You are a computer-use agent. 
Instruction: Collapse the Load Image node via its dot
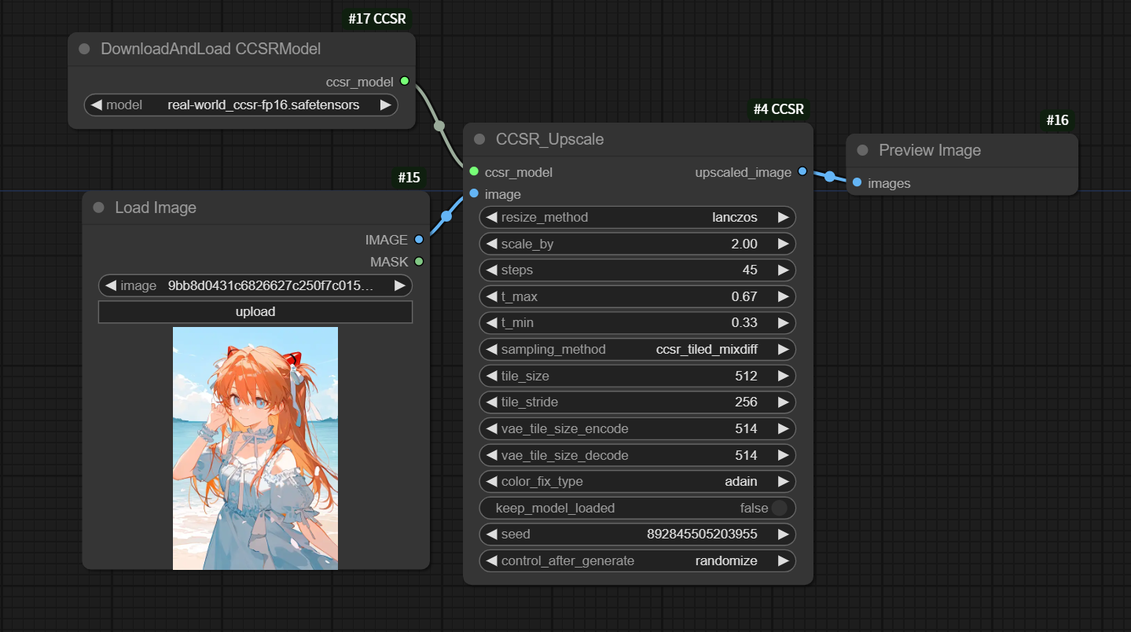98,208
